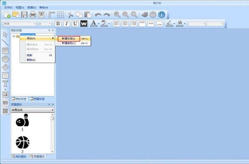Select the QR code tool icon
The height and width of the screenshot is (164, 249).
(x=5, y=111)
